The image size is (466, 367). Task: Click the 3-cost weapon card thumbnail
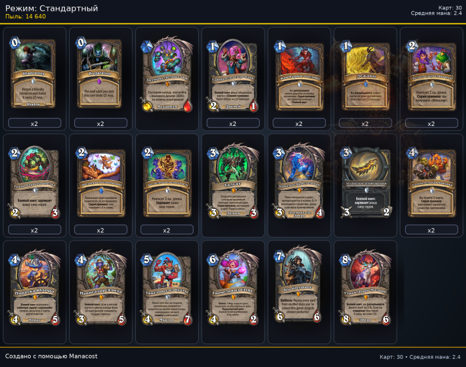[365, 182]
